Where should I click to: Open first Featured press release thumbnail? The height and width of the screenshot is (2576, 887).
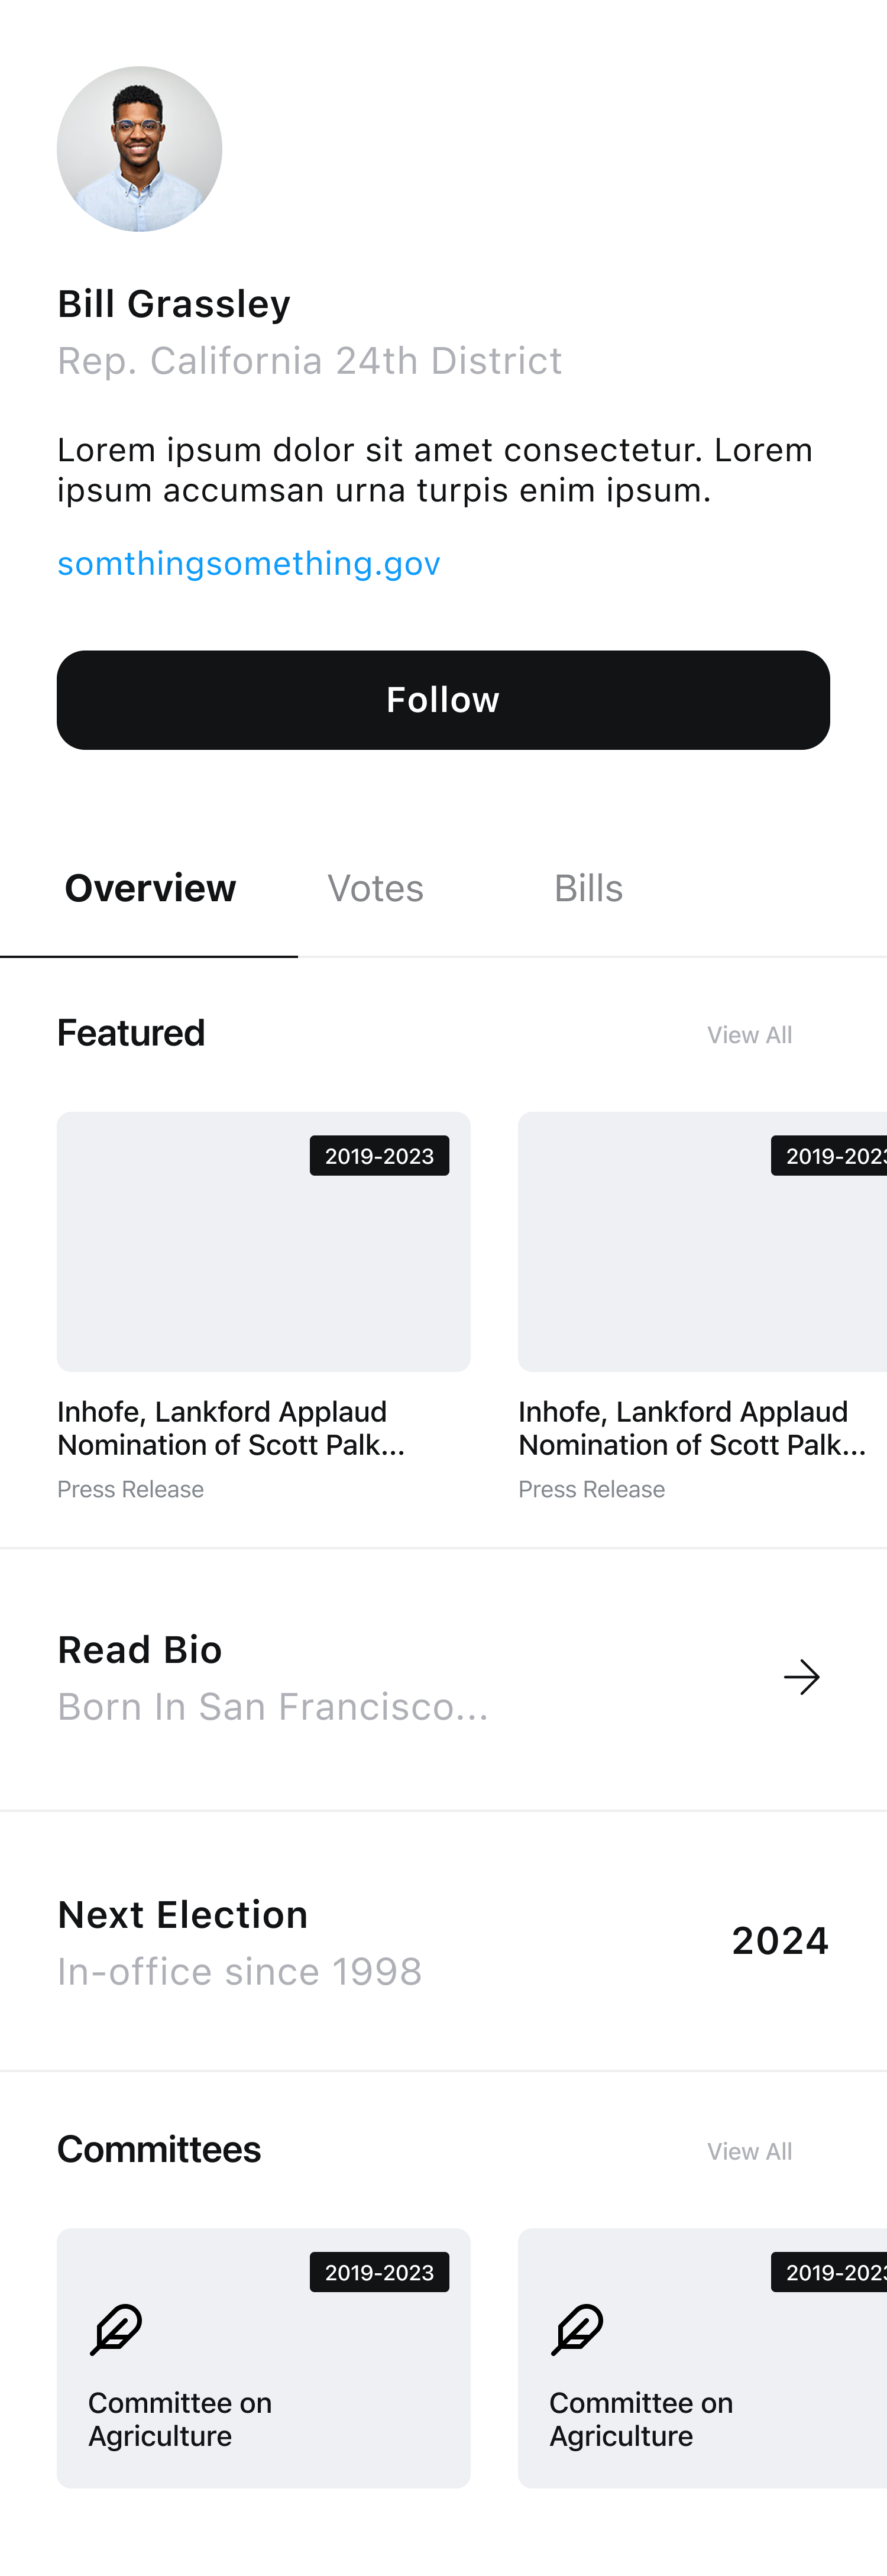(x=263, y=1241)
